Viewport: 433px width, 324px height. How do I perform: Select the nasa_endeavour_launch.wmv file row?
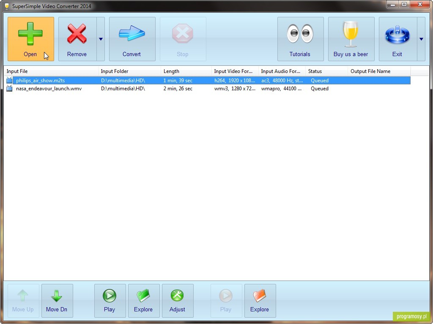pos(207,89)
